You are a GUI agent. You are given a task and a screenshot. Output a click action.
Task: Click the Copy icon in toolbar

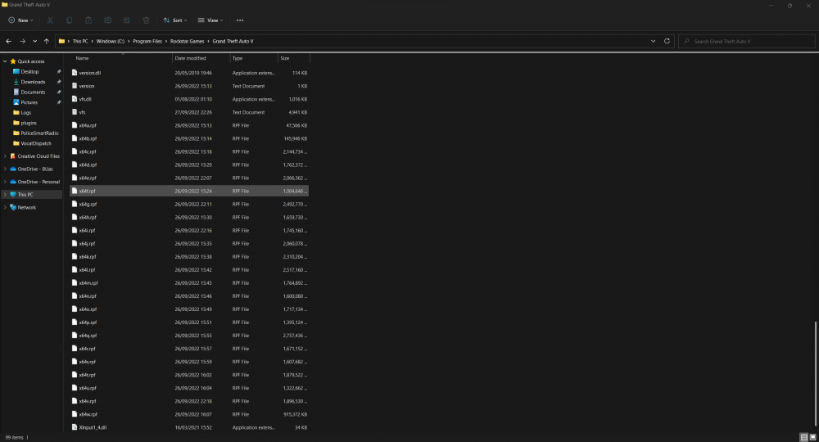click(70, 20)
